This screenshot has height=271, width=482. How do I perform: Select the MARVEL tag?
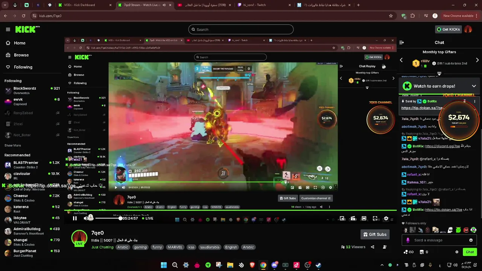click(x=175, y=247)
